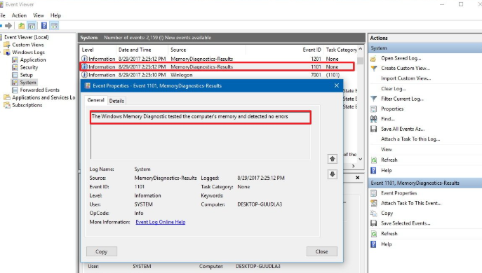Click the blue Help toolbar icon

(x=44, y=26)
